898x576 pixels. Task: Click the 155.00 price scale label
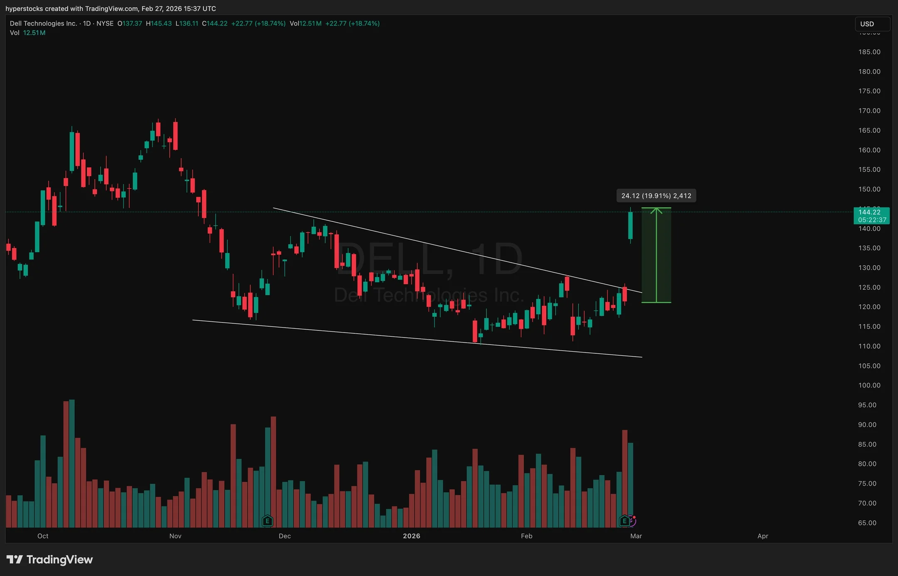click(x=869, y=169)
